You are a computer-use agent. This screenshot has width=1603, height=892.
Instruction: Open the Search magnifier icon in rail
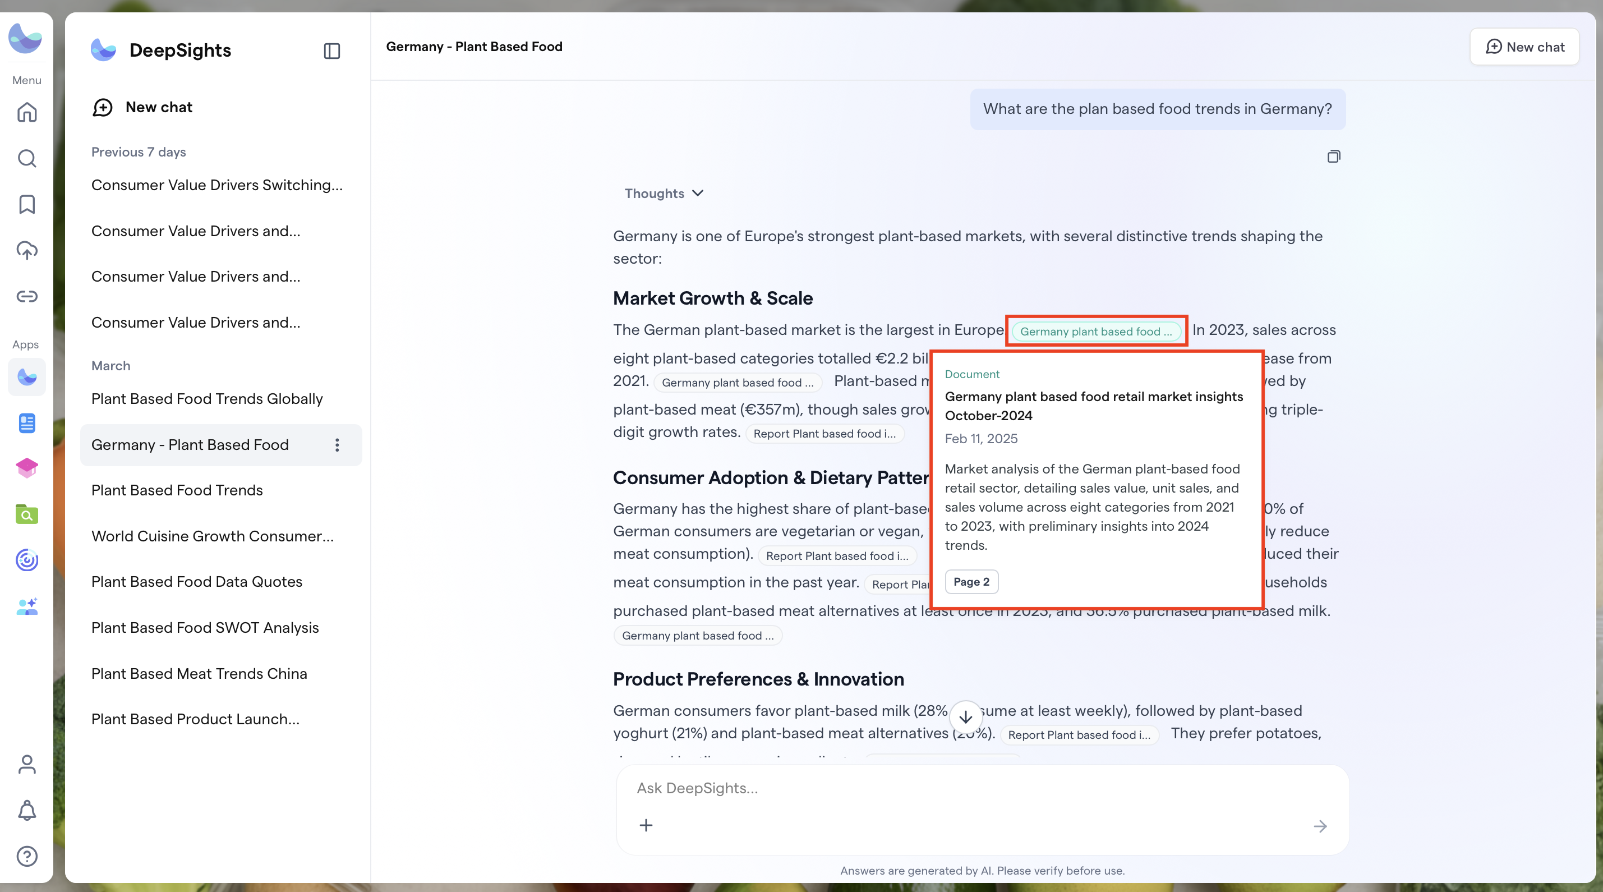27,159
